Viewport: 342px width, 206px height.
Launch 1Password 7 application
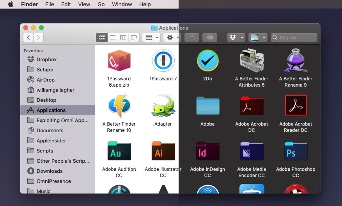pyautogui.click(x=163, y=61)
